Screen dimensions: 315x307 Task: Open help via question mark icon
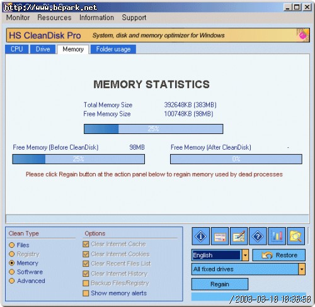[x=258, y=236]
